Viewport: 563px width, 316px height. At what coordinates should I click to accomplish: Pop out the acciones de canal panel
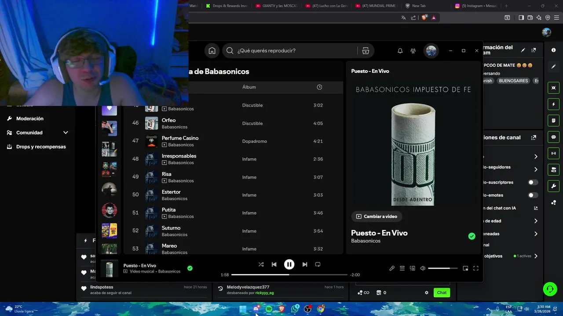(534, 137)
